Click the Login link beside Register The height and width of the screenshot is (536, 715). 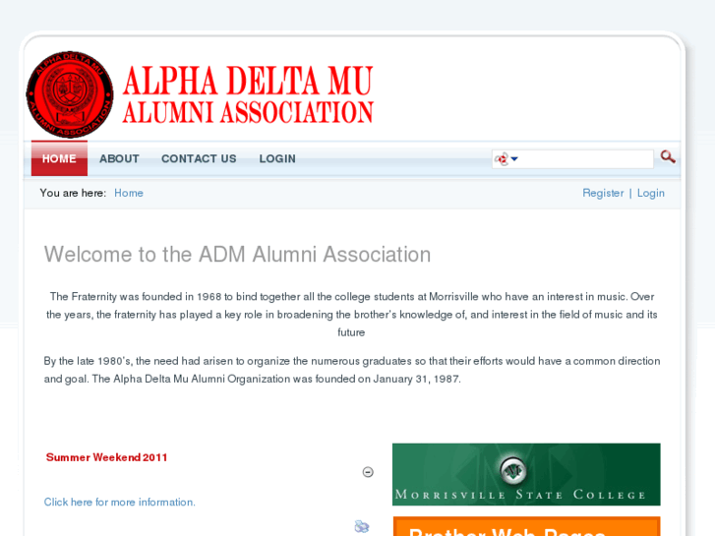tap(651, 193)
